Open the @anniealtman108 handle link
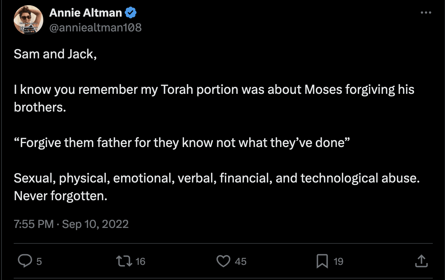The width and height of the screenshot is (445, 280). [x=95, y=27]
